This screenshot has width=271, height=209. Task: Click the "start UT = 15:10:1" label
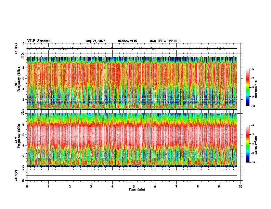(x=165, y=41)
